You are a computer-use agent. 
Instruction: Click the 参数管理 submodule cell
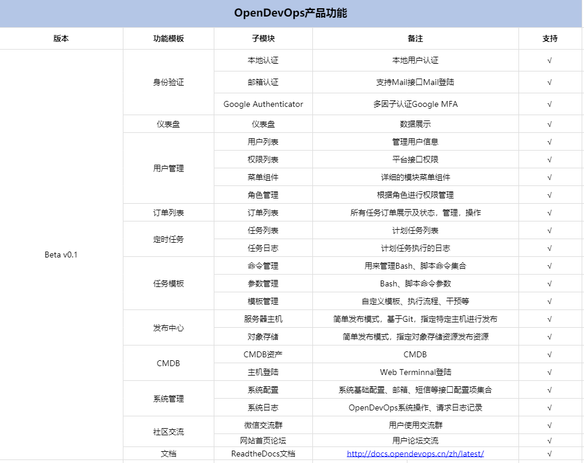(x=263, y=283)
